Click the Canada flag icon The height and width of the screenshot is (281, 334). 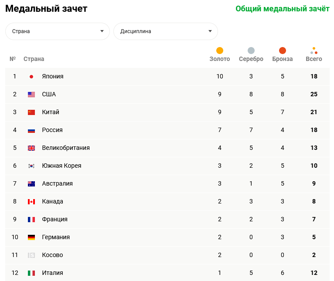(x=31, y=202)
